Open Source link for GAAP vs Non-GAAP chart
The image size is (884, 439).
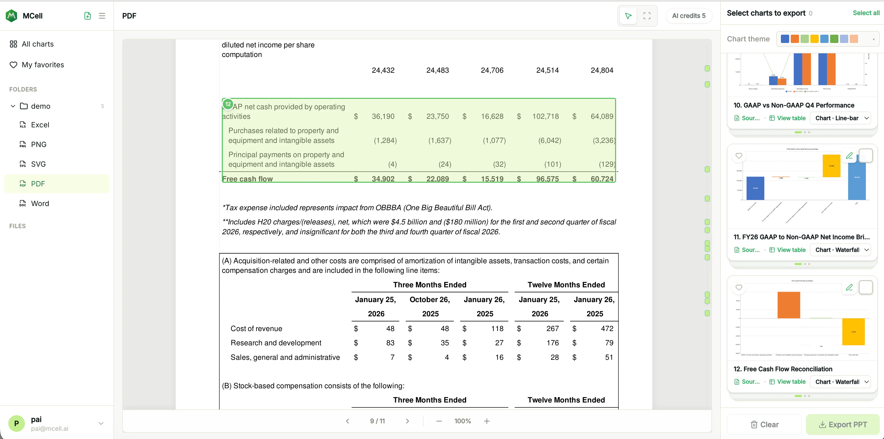point(747,118)
